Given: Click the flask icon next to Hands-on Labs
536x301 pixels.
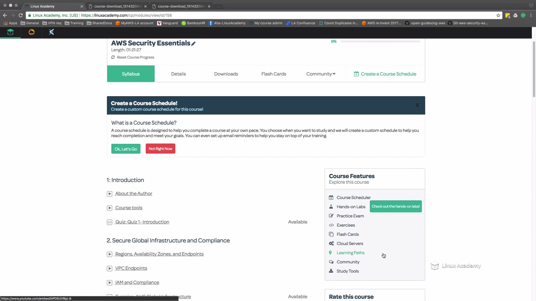Looking at the screenshot, I should (331, 207).
